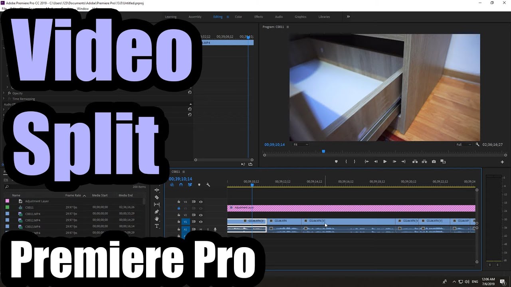Target audio track A1 header
The image size is (511, 287).
point(185,229)
